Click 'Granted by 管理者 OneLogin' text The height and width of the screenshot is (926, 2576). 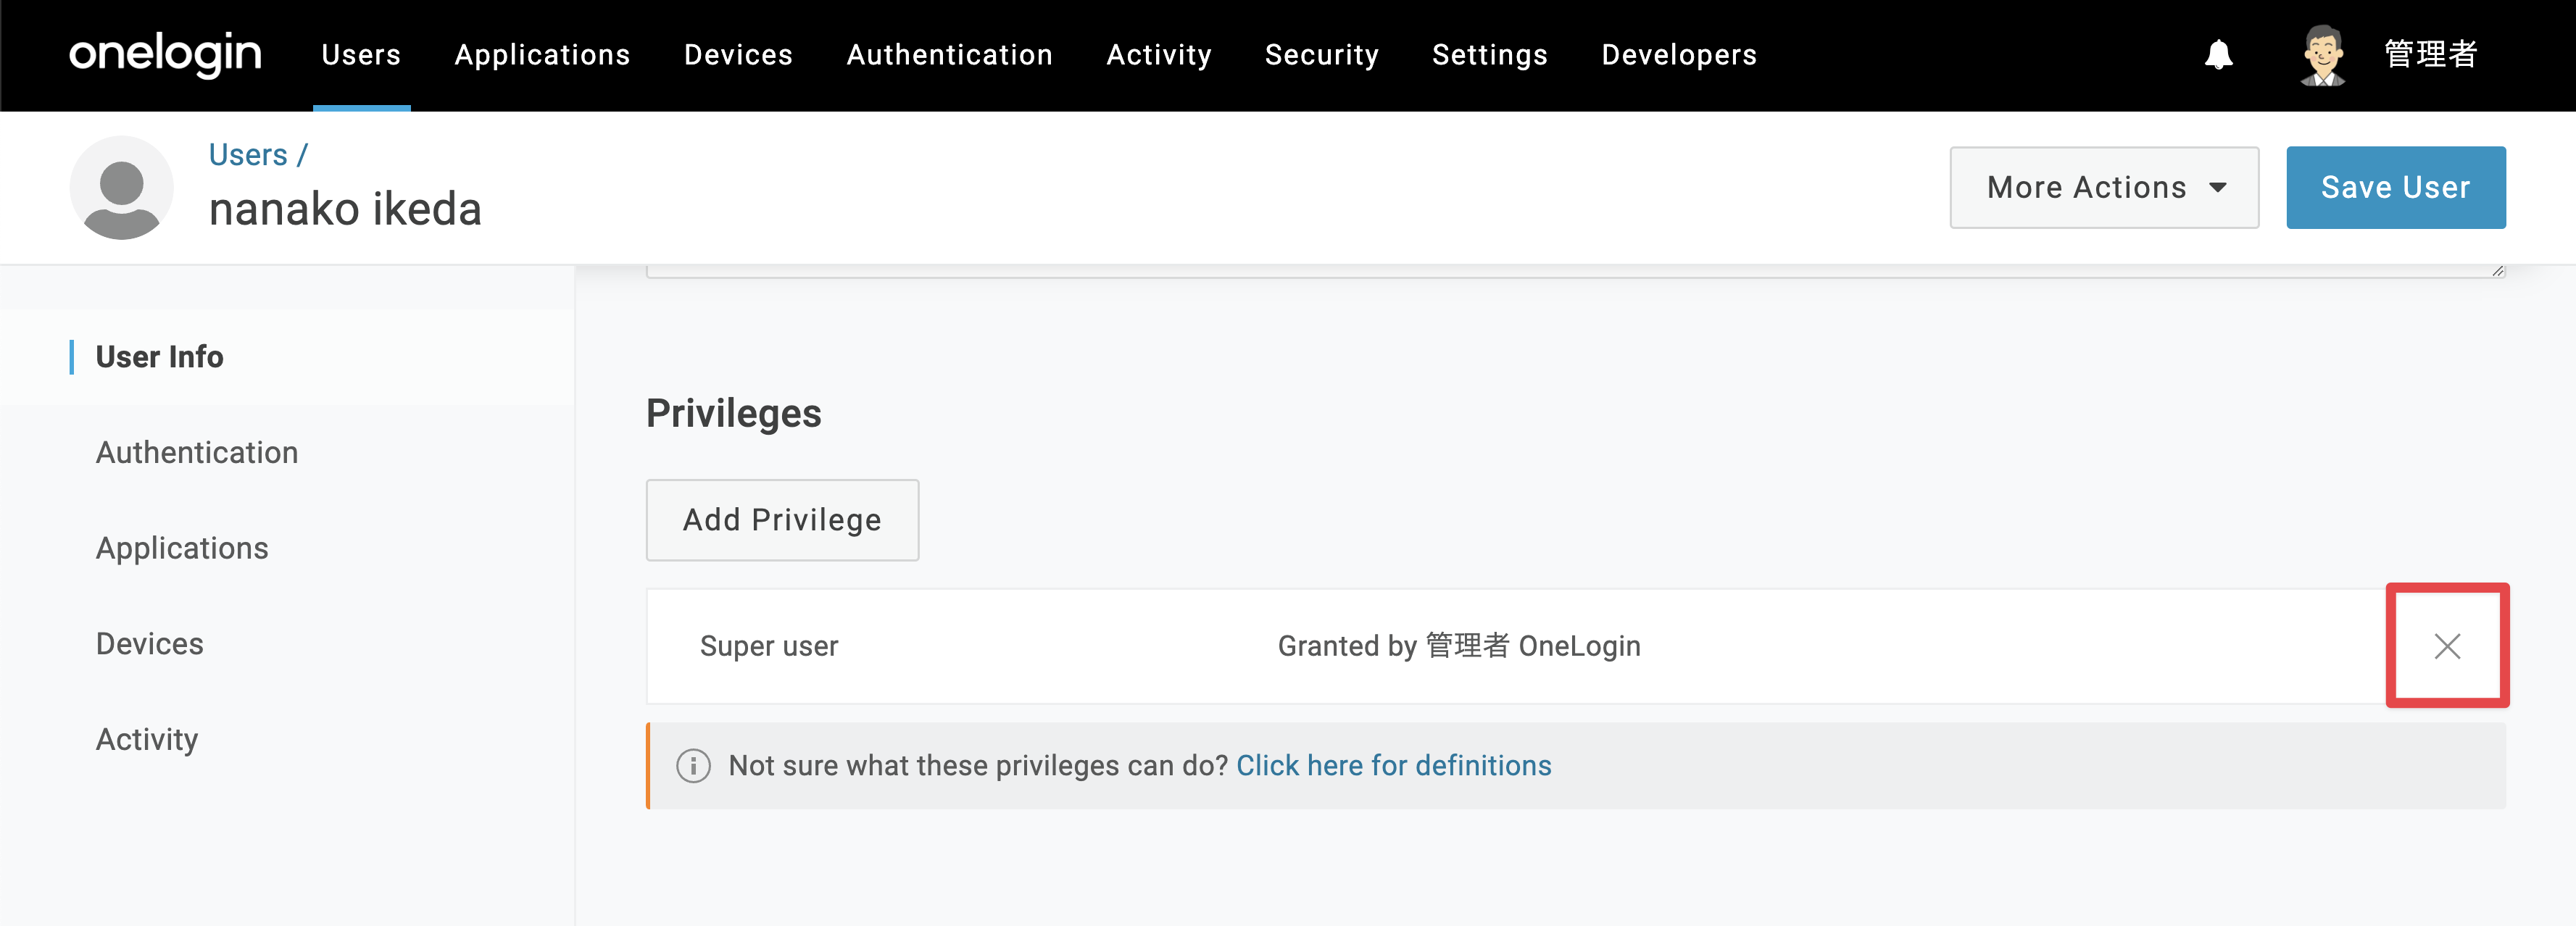[1459, 647]
